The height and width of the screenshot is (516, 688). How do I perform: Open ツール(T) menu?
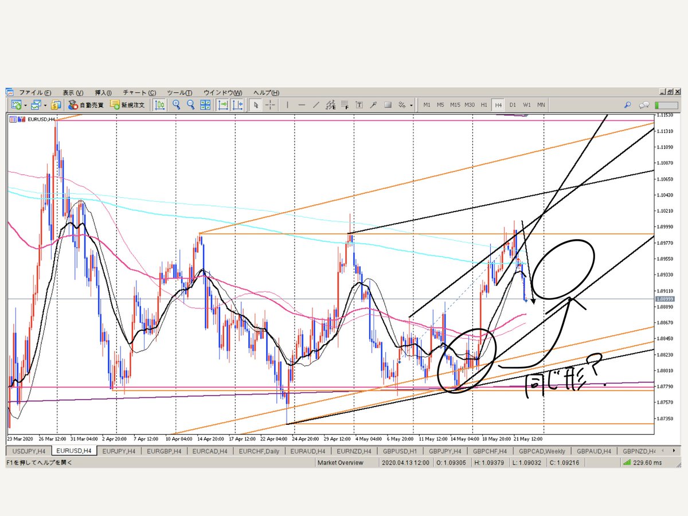(179, 93)
